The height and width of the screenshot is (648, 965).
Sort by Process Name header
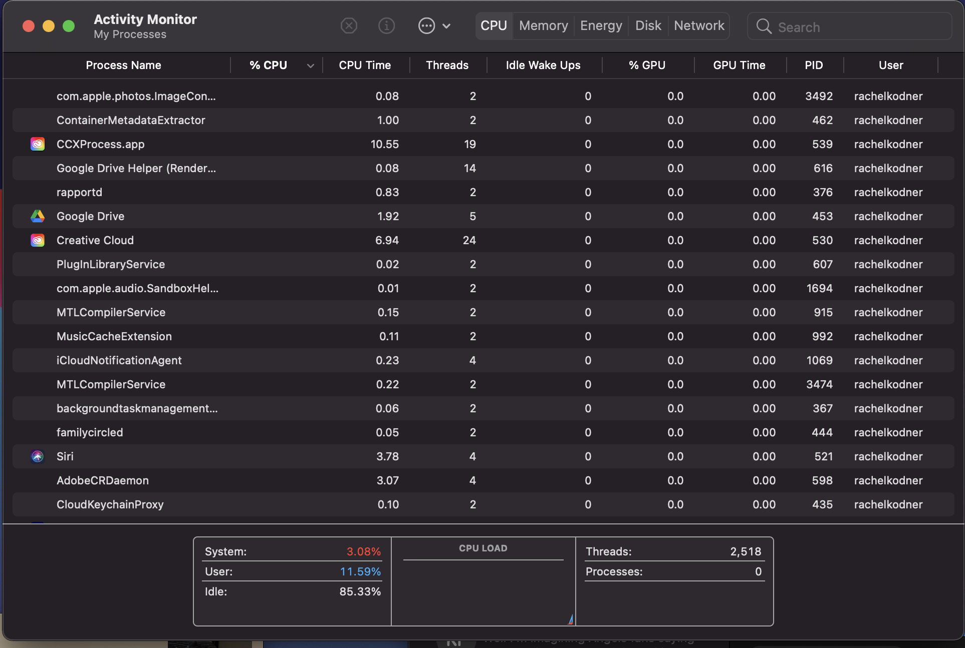[x=123, y=65]
